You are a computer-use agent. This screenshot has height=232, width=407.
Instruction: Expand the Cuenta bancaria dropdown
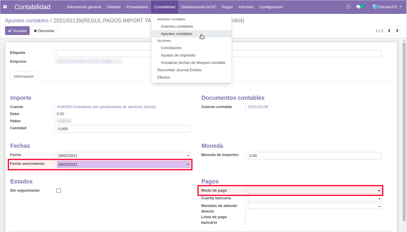[379, 199]
